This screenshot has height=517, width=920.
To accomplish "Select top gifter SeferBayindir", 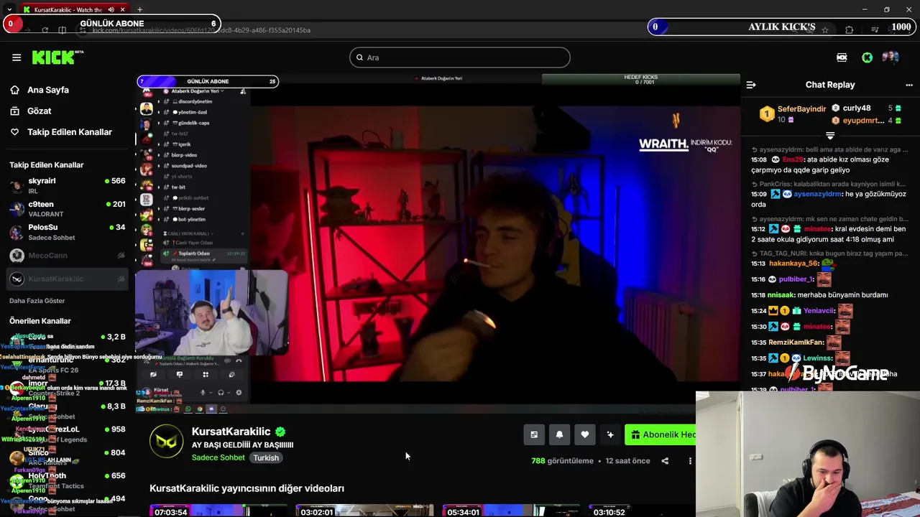I will pyautogui.click(x=793, y=113).
